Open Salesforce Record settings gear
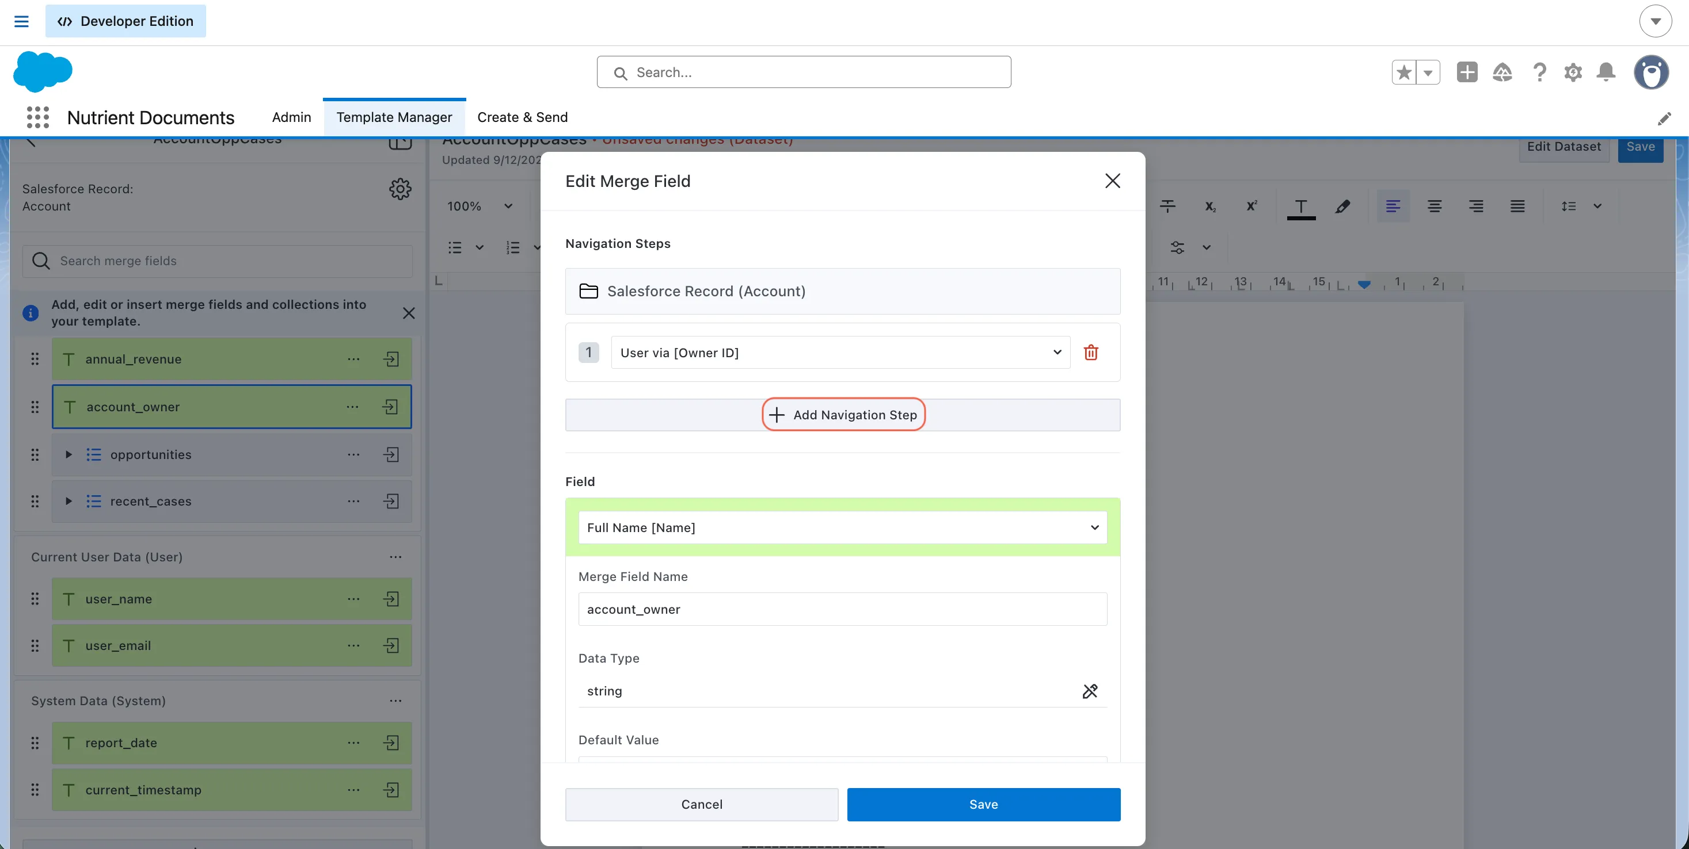The image size is (1689, 849). point(400,189)
